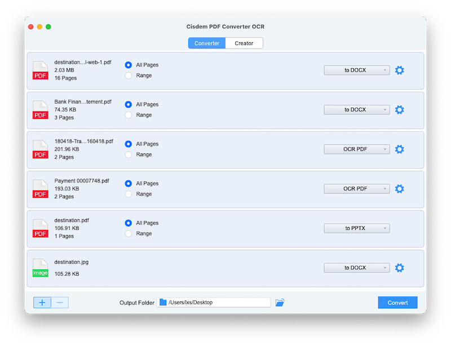Select Range for Bank Finan...tement.pdf
This screenshot has width=451, height=346.
point(129,115)
